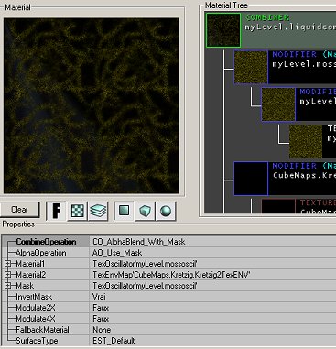The width and height of the screenshot is (336, 349).
Task: Expand the Material2 property
Action: tap(8, 275)
